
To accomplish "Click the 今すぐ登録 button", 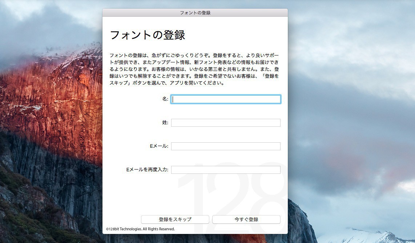I will (x=246, y=219).
